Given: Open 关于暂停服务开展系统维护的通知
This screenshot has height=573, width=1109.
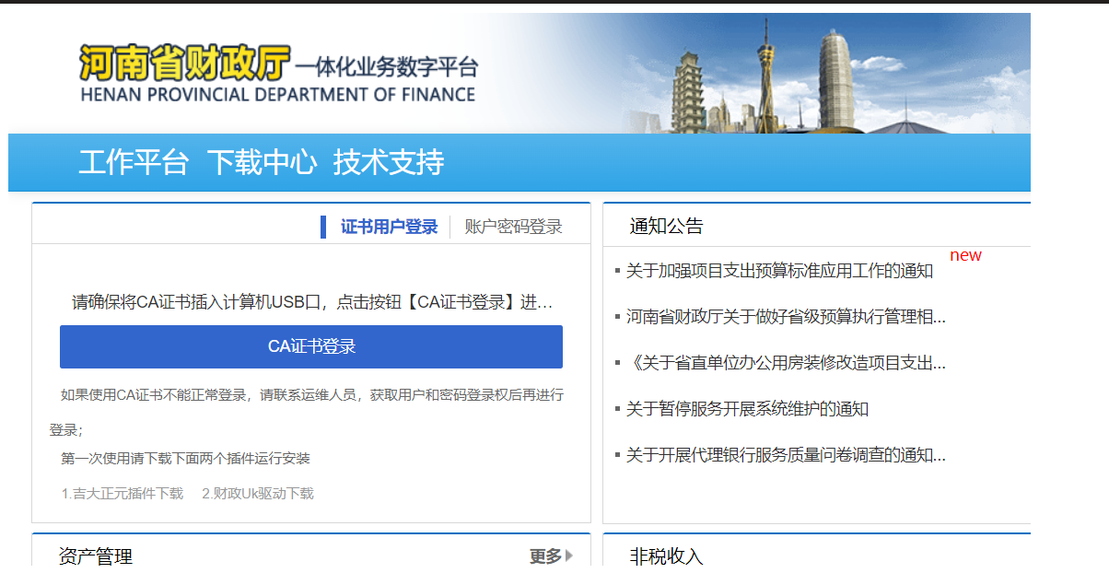Looking at the screenshot, I should (x=747, y=409).
